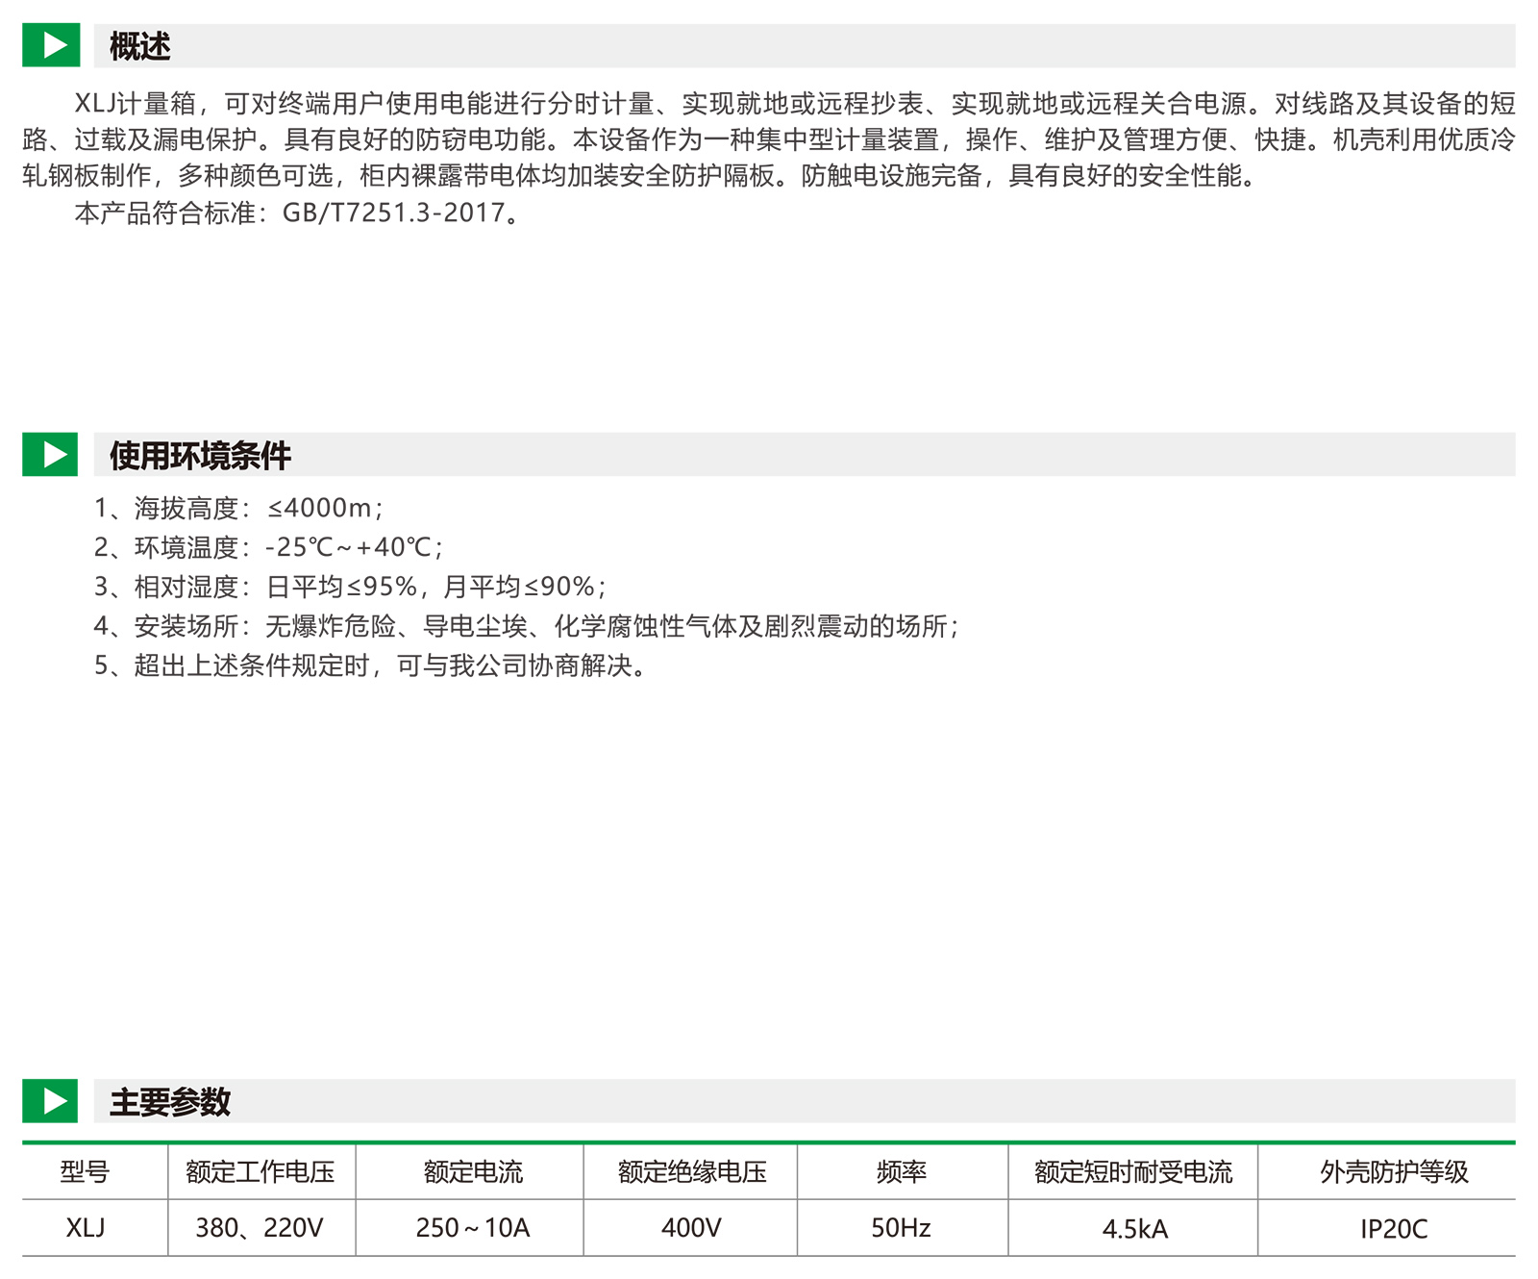This screenshot has width=1538, height=1279.
Task: Click the green arrow icon beside 概述
Action: [x=50, y=45]
